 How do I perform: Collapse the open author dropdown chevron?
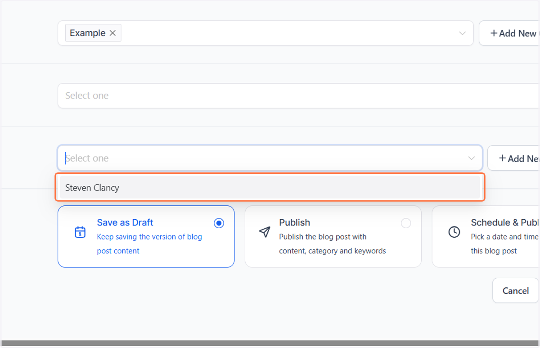click(x=471, y=158)
